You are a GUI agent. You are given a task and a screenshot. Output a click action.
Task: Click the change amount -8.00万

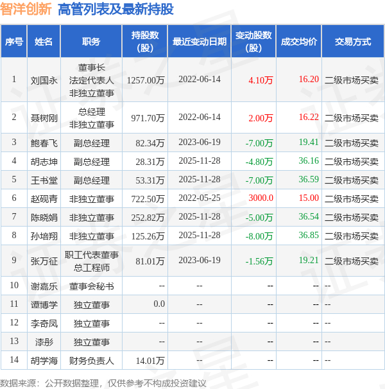(259, 236)
